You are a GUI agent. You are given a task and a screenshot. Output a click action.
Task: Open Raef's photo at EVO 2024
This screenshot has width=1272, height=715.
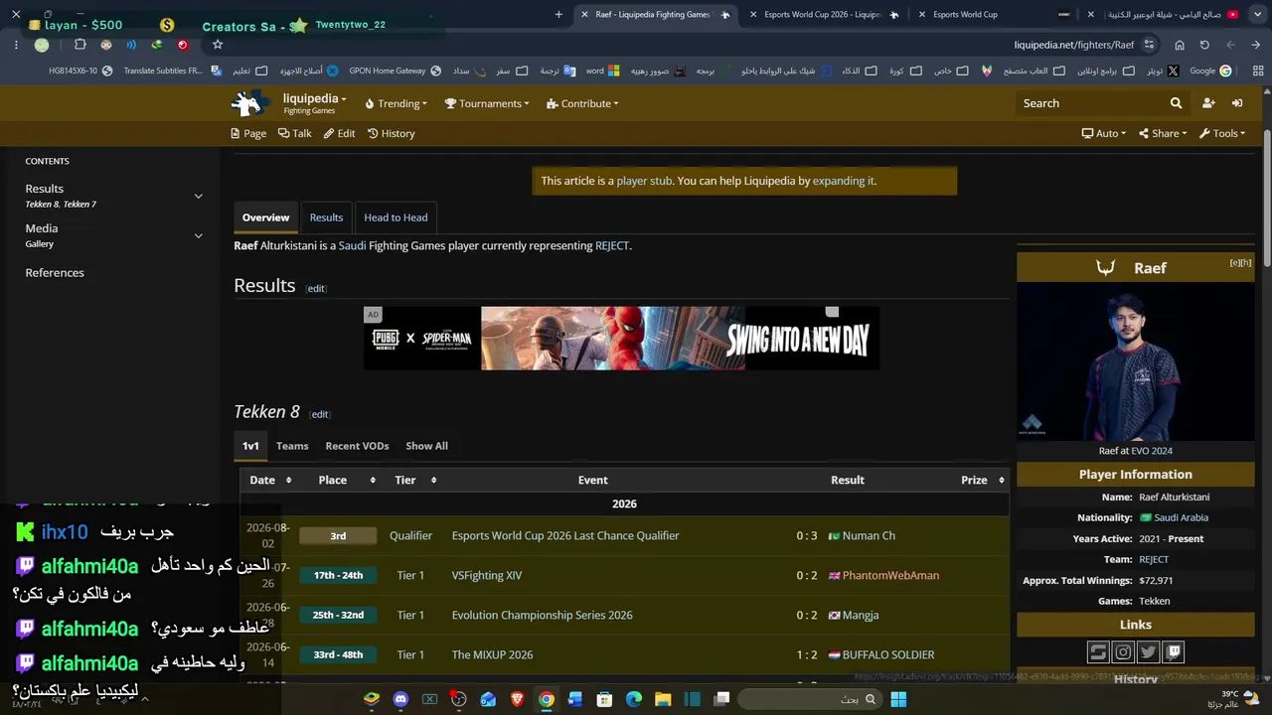(x=1135, y=361)
